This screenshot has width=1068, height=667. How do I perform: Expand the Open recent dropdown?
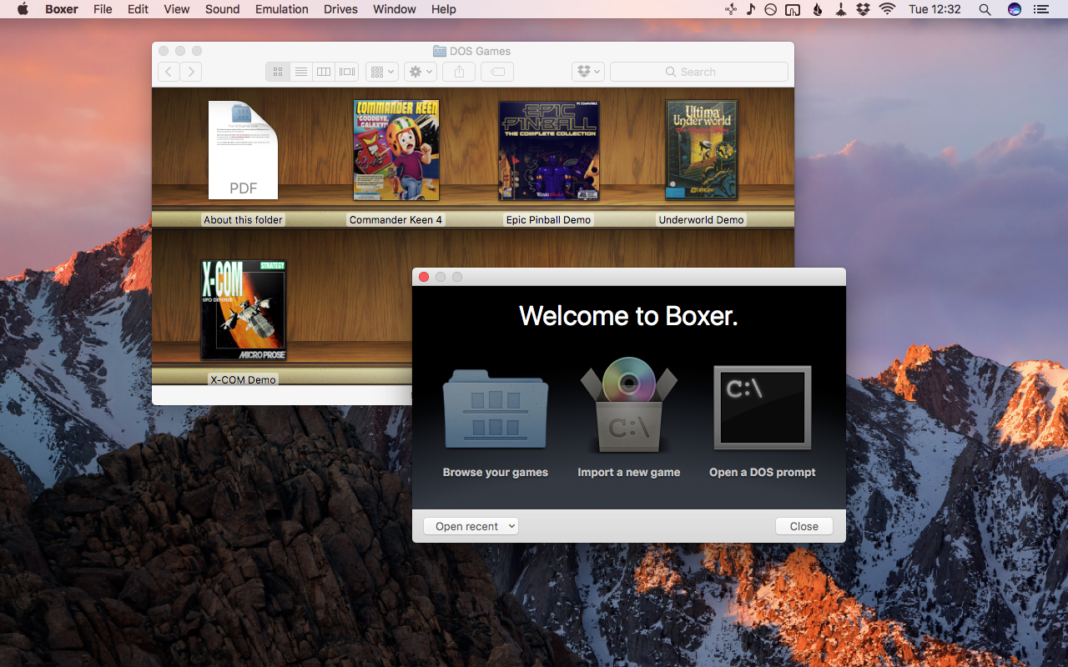[x=471, y=526]
